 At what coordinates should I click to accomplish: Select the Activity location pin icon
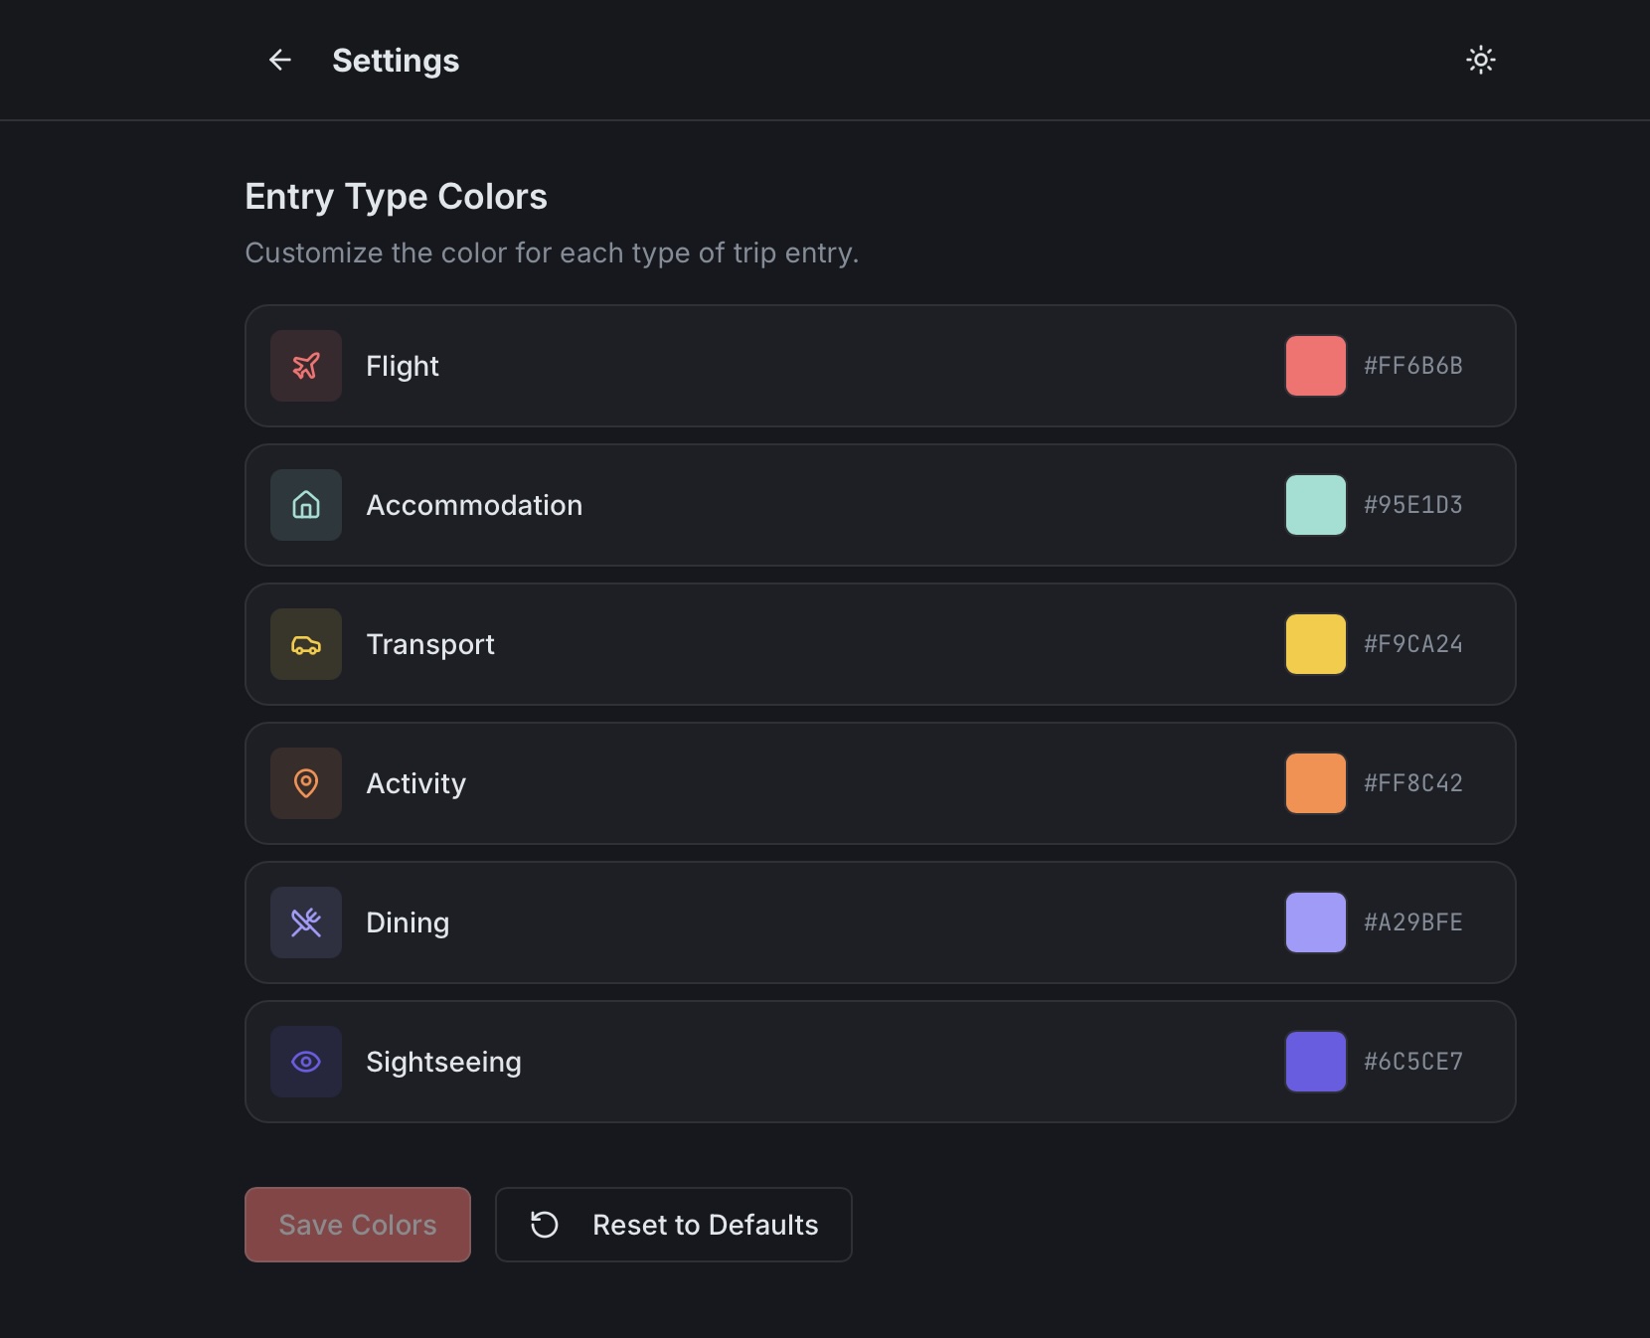305,783
